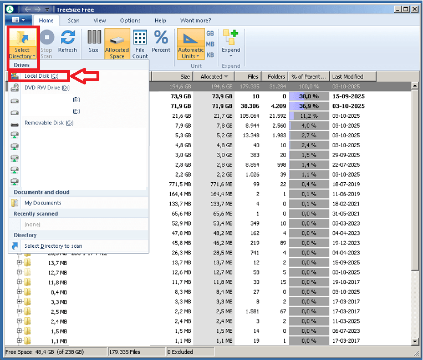
Task: Click the DVD RW Drive (D:) icon
Action: [15, 88]
